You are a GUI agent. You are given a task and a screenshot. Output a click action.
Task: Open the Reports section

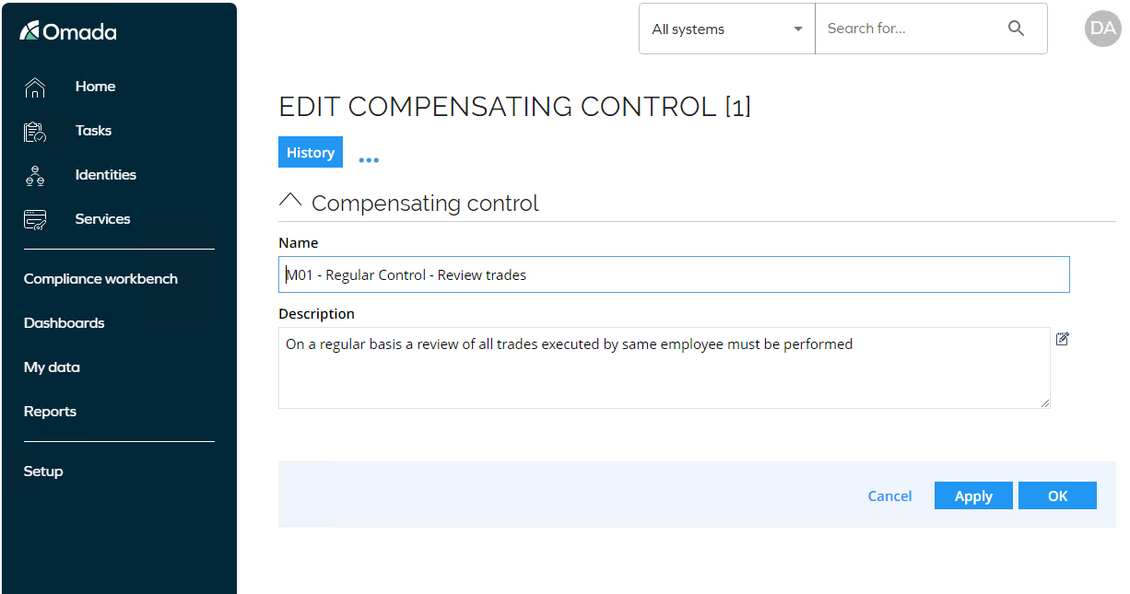(x=50, y=411)
